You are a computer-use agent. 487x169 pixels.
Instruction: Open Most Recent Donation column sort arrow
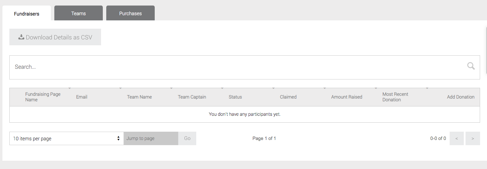[x=427, y=88]
